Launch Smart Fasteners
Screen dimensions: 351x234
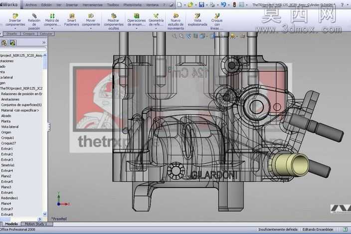click(x=72, y=20)
